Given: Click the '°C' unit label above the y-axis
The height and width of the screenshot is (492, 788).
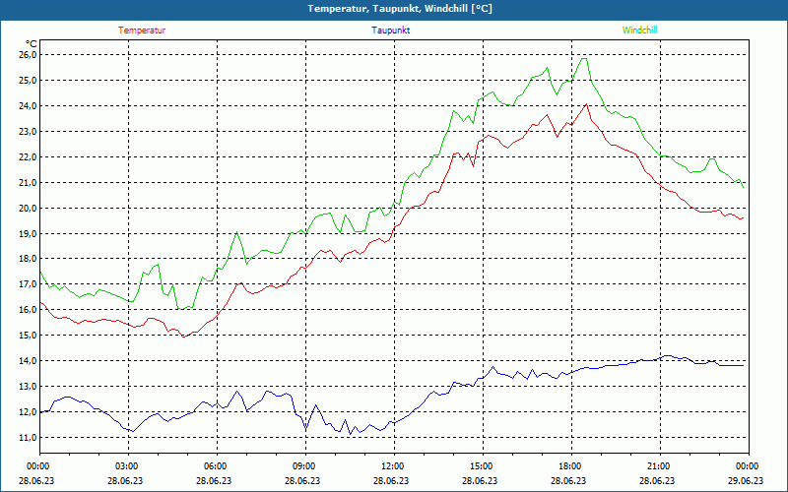Looking at the screenshot, I should click(31, 44).
